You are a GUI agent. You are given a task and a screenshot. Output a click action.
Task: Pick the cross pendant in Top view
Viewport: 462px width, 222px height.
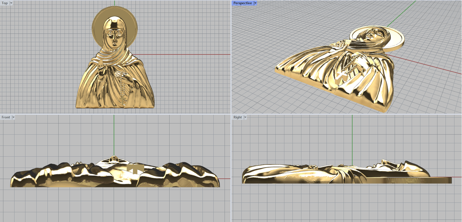[123, 100]
